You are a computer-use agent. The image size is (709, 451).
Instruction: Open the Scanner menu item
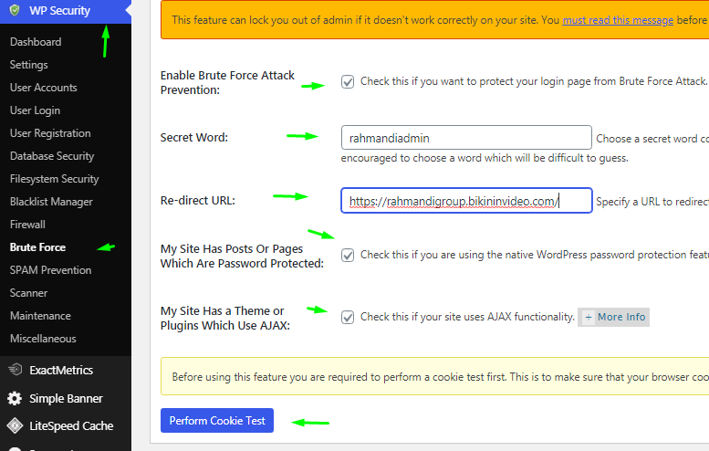click(28, 293)
